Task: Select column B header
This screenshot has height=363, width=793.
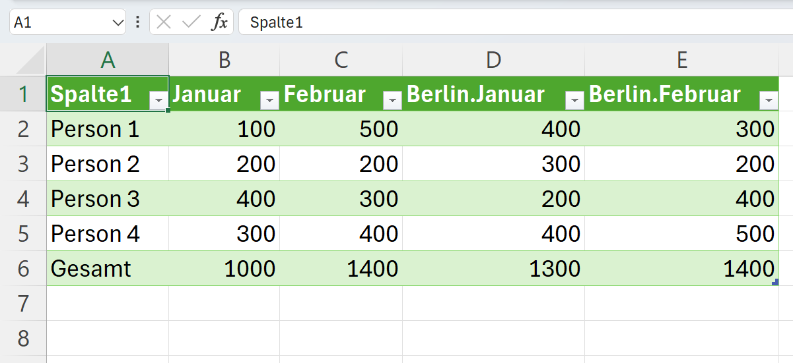Action: tap(224, 60)
